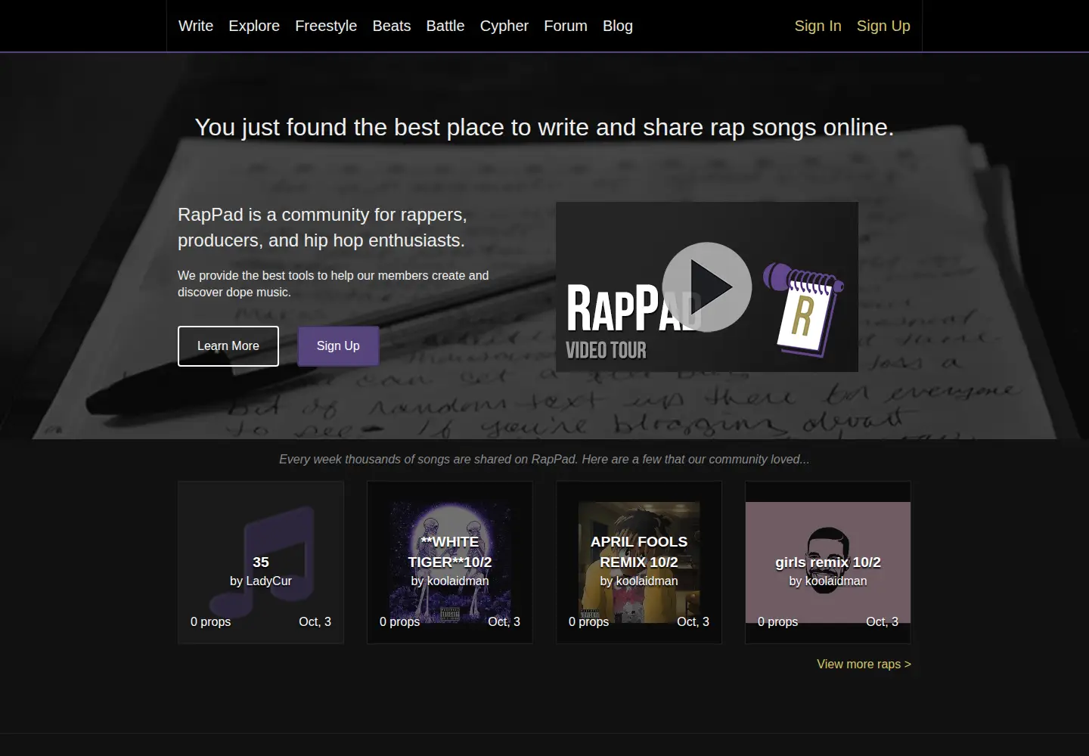Click 0 props on the 35 card
The width and height of the screenshot is (1089, 756).
[x=211, y=621]
